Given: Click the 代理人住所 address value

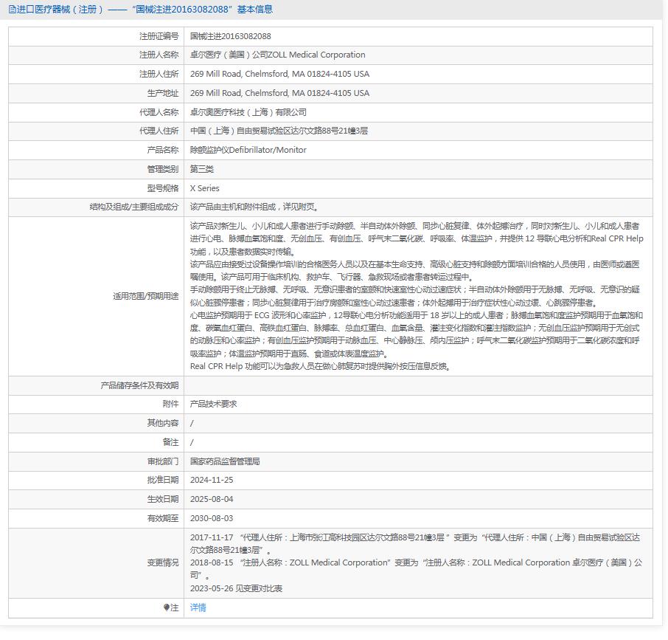Looking at the screenshot, I should pyautogui.click(x=279, y=131).
